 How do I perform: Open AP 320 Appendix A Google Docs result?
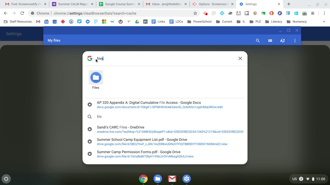(165, 105)
